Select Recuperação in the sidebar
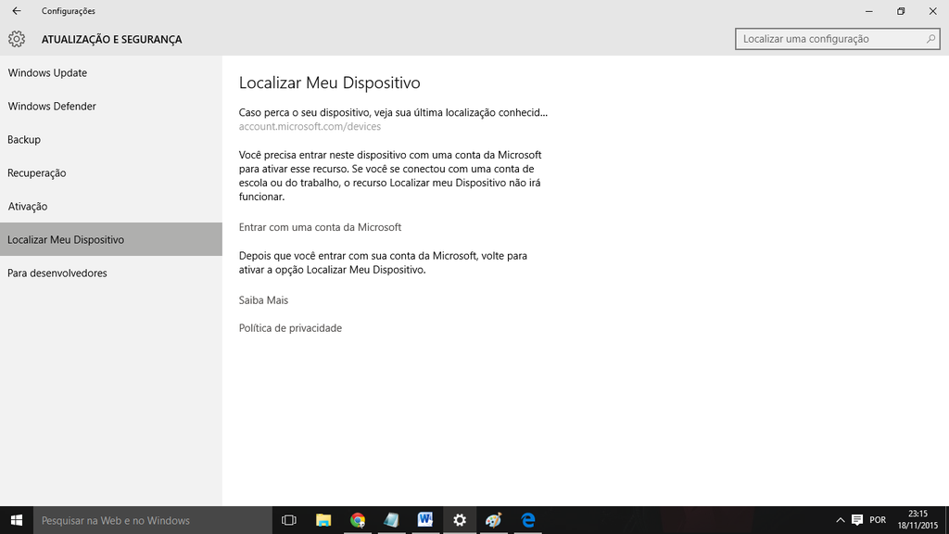This screenshot has width=949, height=534. tap(111, 172)
